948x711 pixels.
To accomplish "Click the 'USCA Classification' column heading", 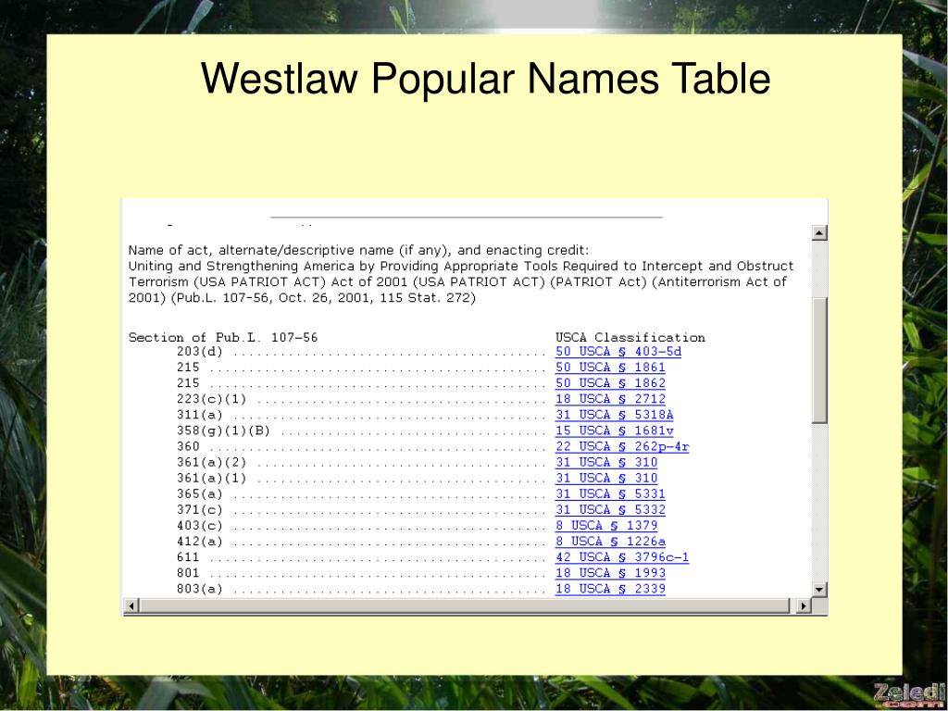I will [630, 337].
